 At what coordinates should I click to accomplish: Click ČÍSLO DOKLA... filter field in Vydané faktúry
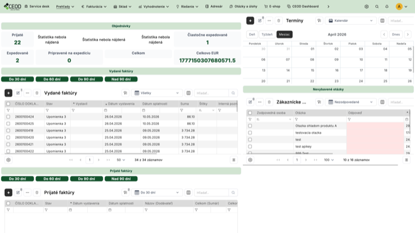pyautogui.click(x=28, y=110)
